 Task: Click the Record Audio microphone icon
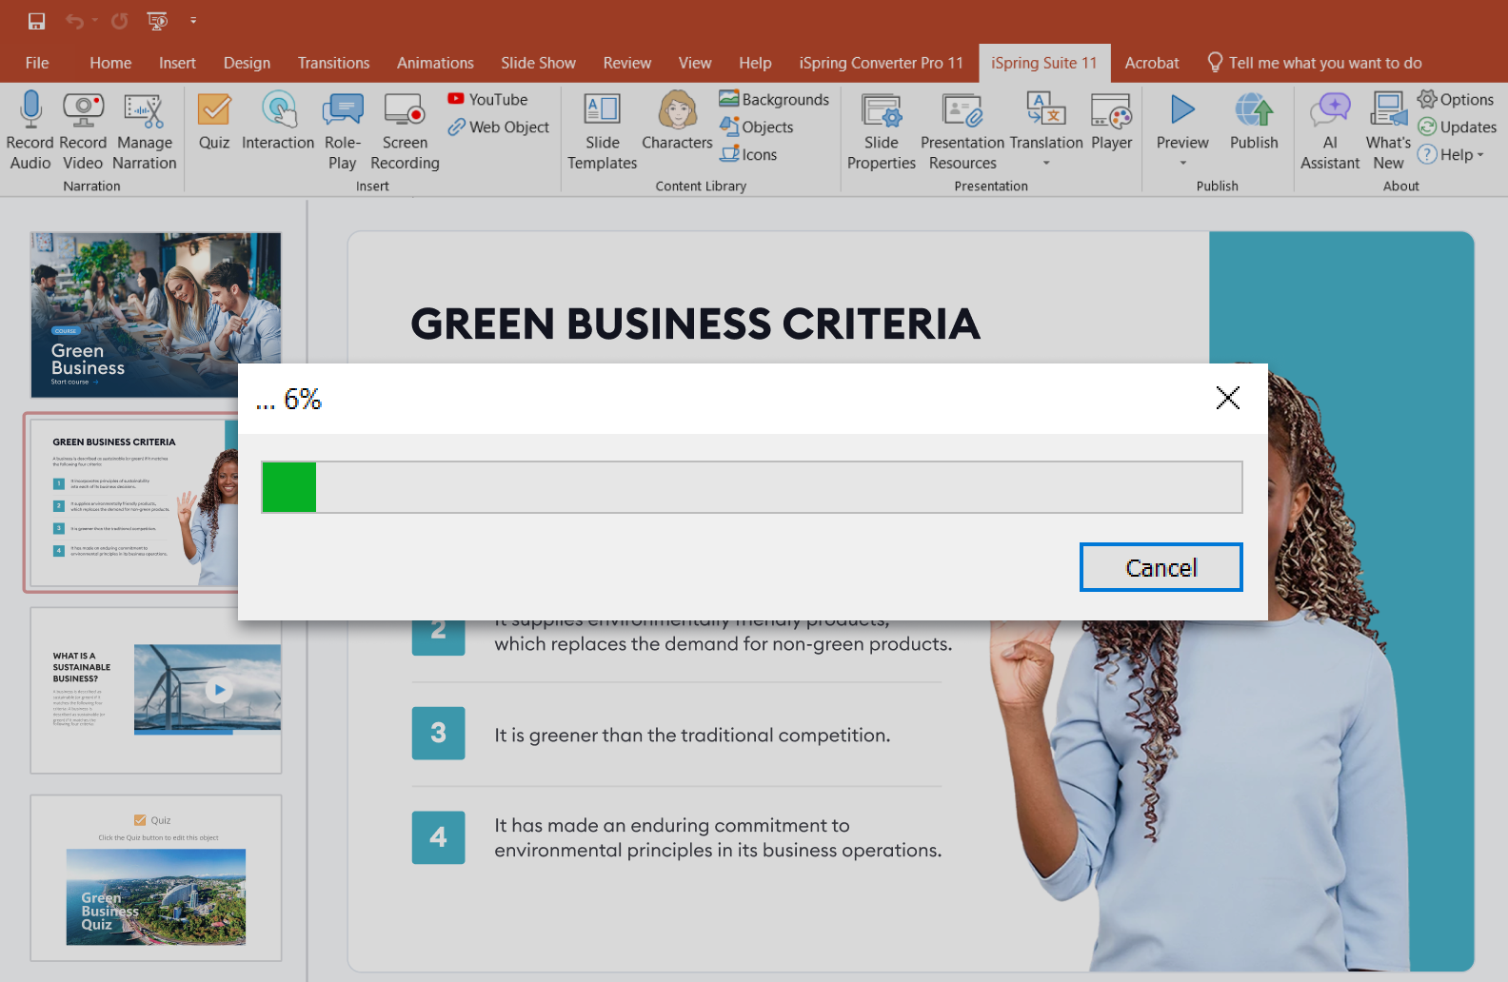pos(30,110)
